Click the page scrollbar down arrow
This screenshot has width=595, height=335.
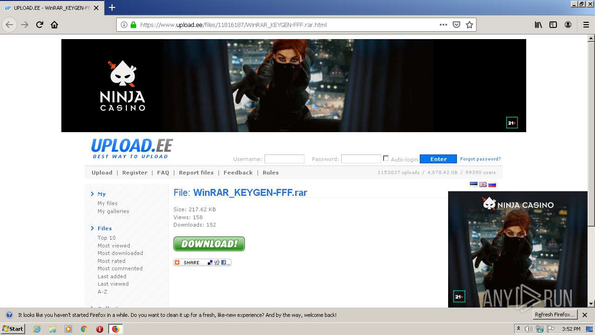(591, 304)
